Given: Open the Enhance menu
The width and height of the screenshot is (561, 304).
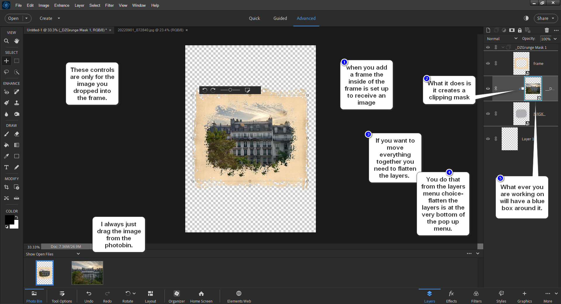Looking at the screenshot, I should tap(61, 5).
